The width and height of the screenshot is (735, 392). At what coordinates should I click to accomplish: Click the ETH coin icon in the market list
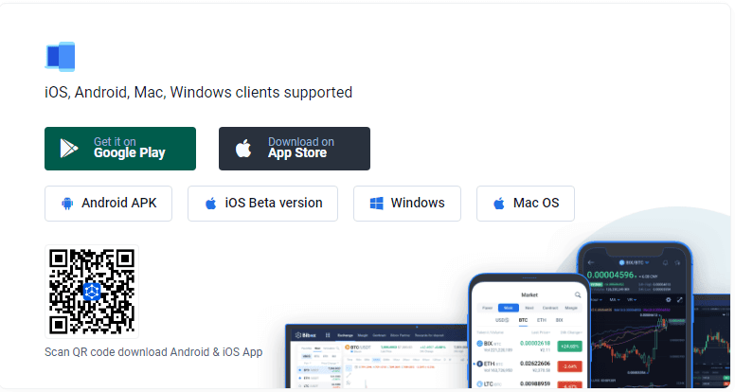(x=479, y=364)
